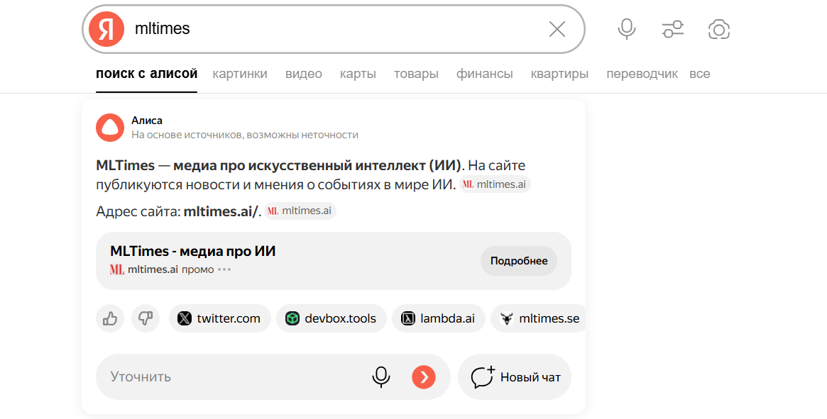Show all services via «все»
Screen dimensions: 827x419
pyautogui.click(x=700, y=74)
